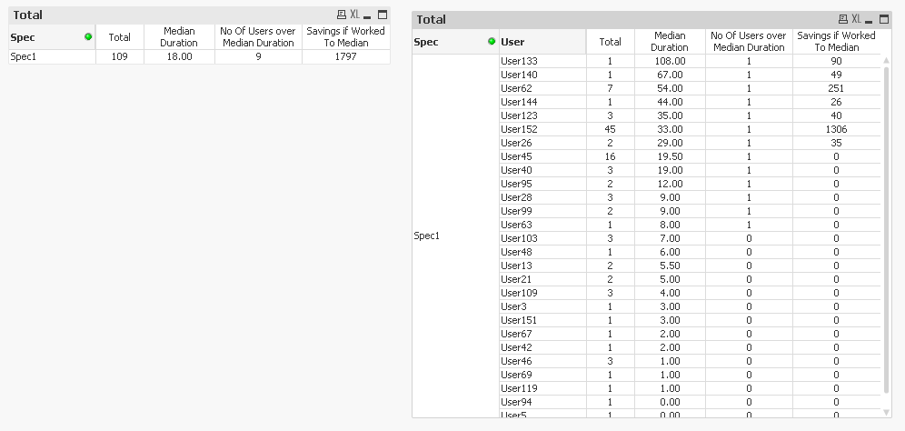Click green selection indicator in right Spec header
Viewport: 905px width, 431px height.
pyautogui.click(x=492, y=42)
